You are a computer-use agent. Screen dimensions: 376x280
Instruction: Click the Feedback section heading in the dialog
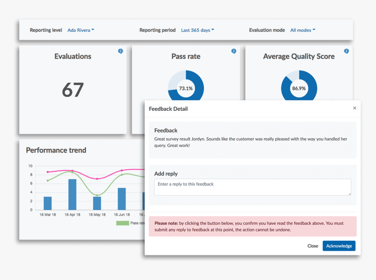point(166,131)
